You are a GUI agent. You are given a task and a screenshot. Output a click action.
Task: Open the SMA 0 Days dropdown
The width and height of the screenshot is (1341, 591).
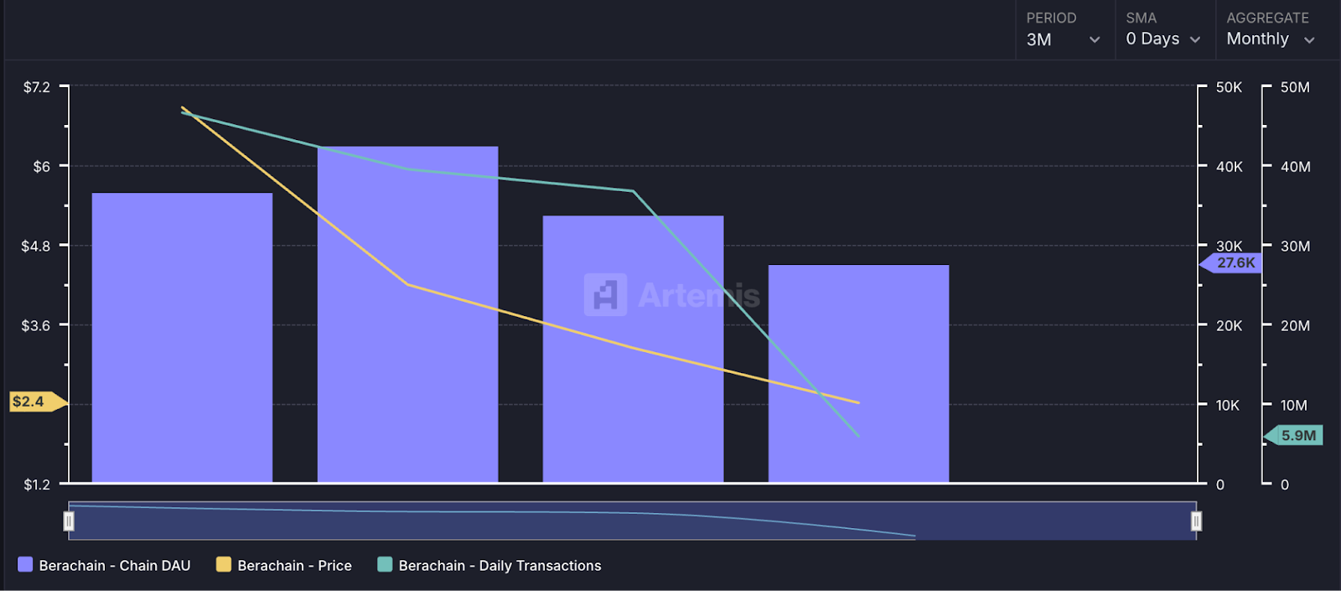[x=1164, y=30]
